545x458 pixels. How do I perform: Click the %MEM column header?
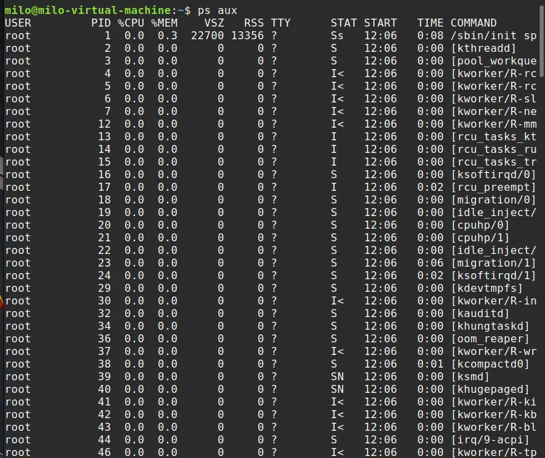tap(164, 23)
